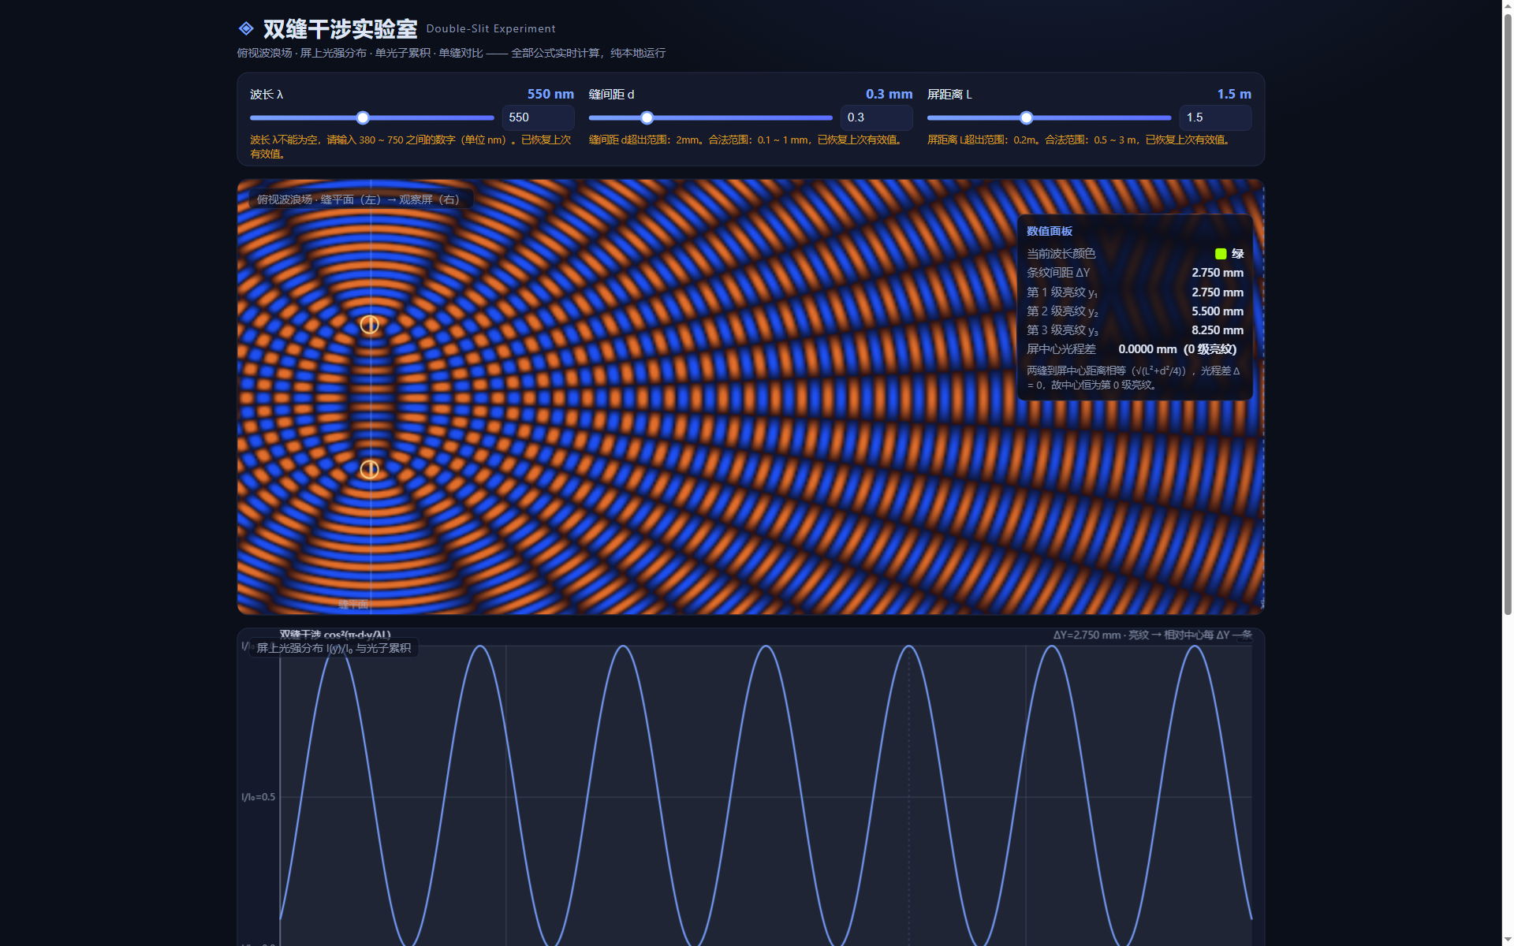Viewport: 1514px width, 946px height.
Task: Click the wavelength input field showing 550
Action: tap(539, 117)
